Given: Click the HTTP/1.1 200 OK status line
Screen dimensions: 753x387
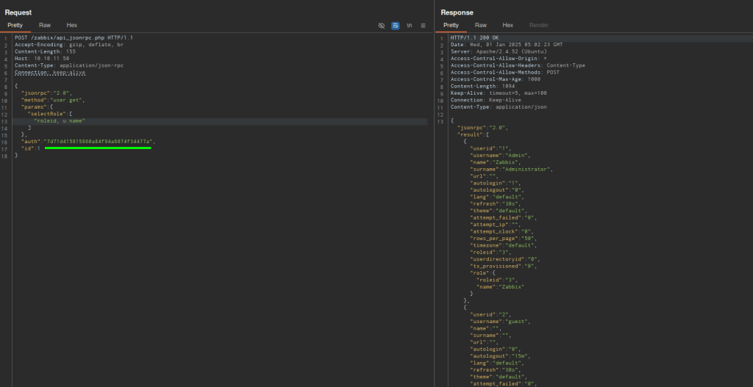Looking at the screenshot, I should [x=474, y=37].
